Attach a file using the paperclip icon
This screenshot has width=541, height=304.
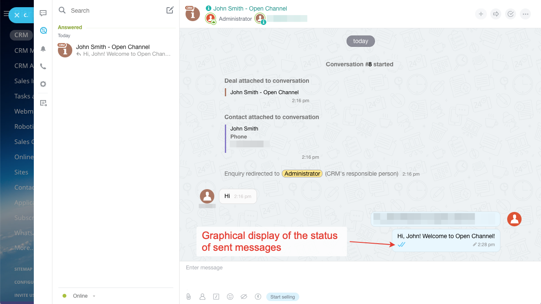point(189,297)
